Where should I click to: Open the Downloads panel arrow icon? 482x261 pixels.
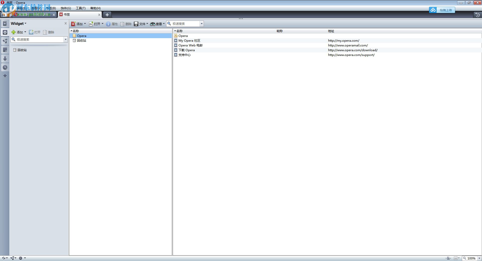5,58
